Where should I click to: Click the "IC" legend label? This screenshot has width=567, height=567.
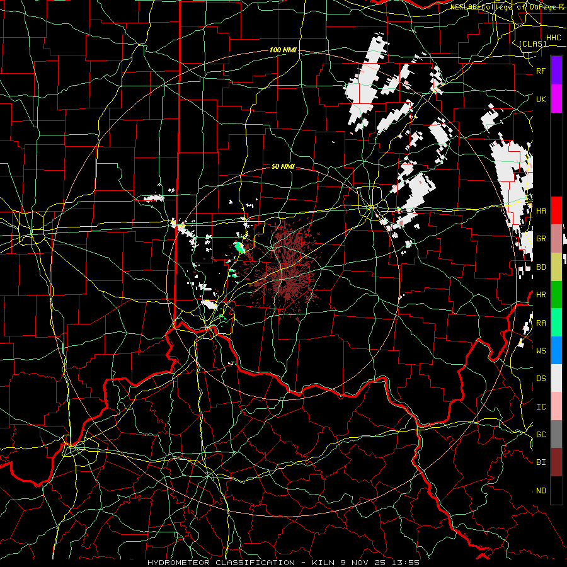click(541, 406)
